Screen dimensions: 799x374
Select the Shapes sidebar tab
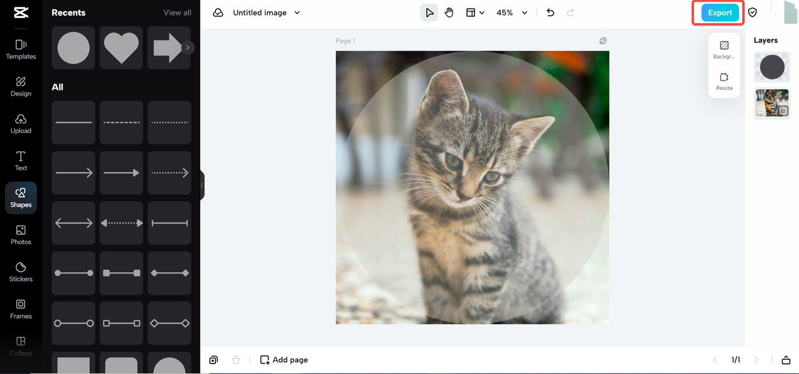coord(21,198)
